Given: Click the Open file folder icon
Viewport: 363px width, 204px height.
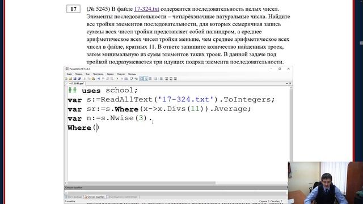Looking at the screenshot, I should coord(70,79).
